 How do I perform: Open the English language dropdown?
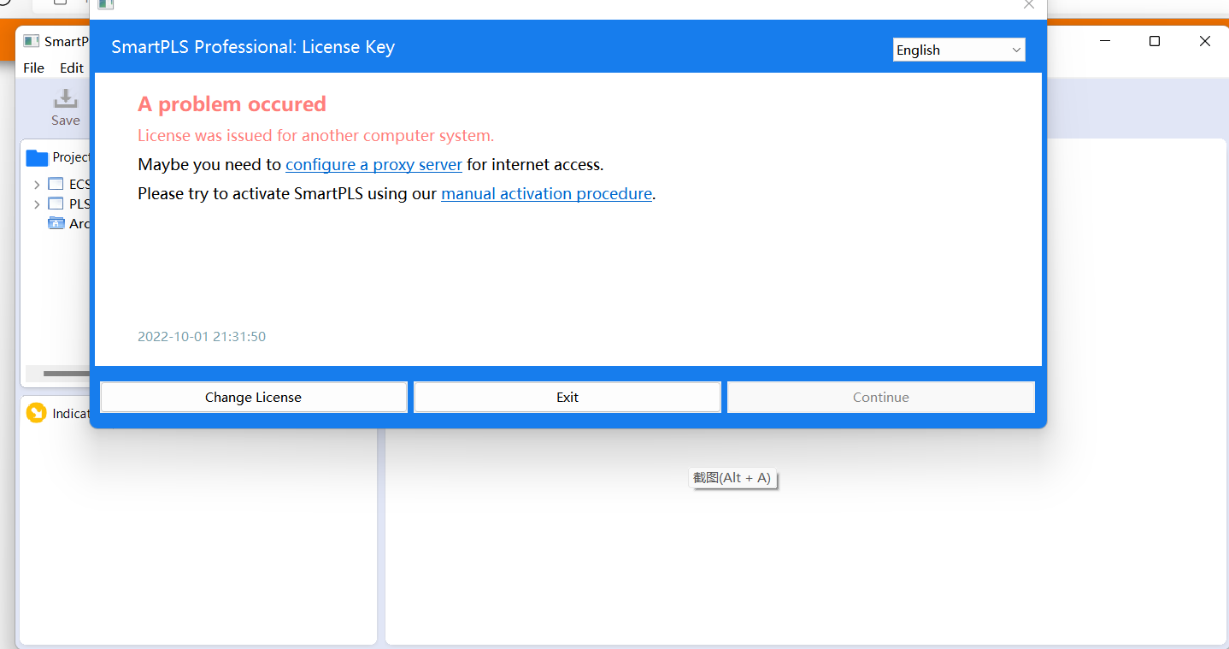tap(959, 50)
